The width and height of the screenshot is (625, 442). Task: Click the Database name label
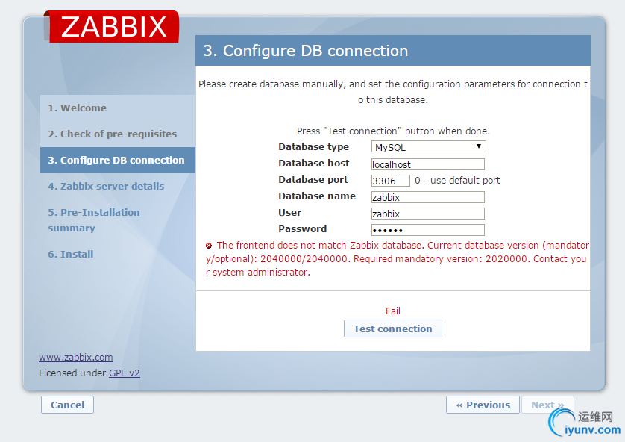pyautogui.click(x=317, y=196)
